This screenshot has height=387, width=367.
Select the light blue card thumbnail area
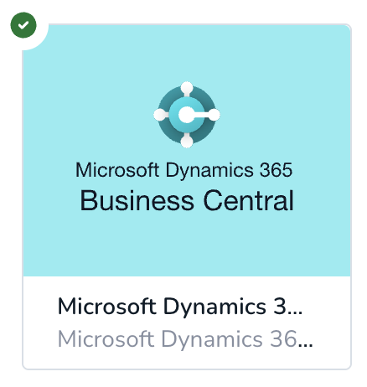click(187, 151)
